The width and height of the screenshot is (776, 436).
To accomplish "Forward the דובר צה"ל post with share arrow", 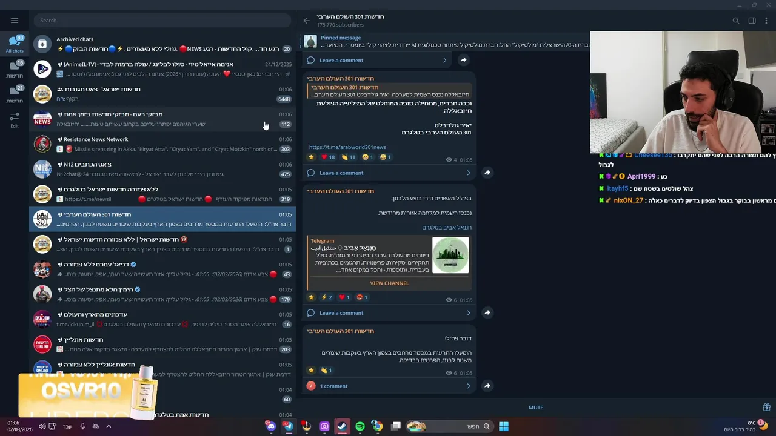I will (x=487, y=385).
